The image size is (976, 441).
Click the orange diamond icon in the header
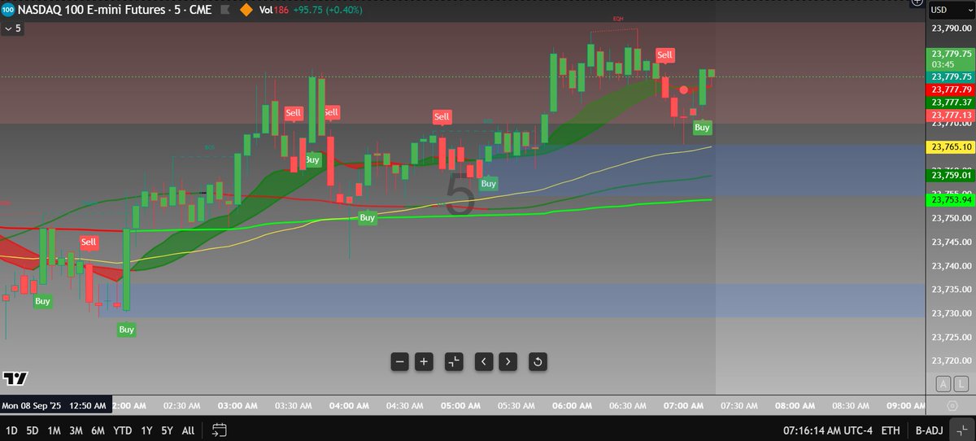pyautogui.click(x=245, y=10)
